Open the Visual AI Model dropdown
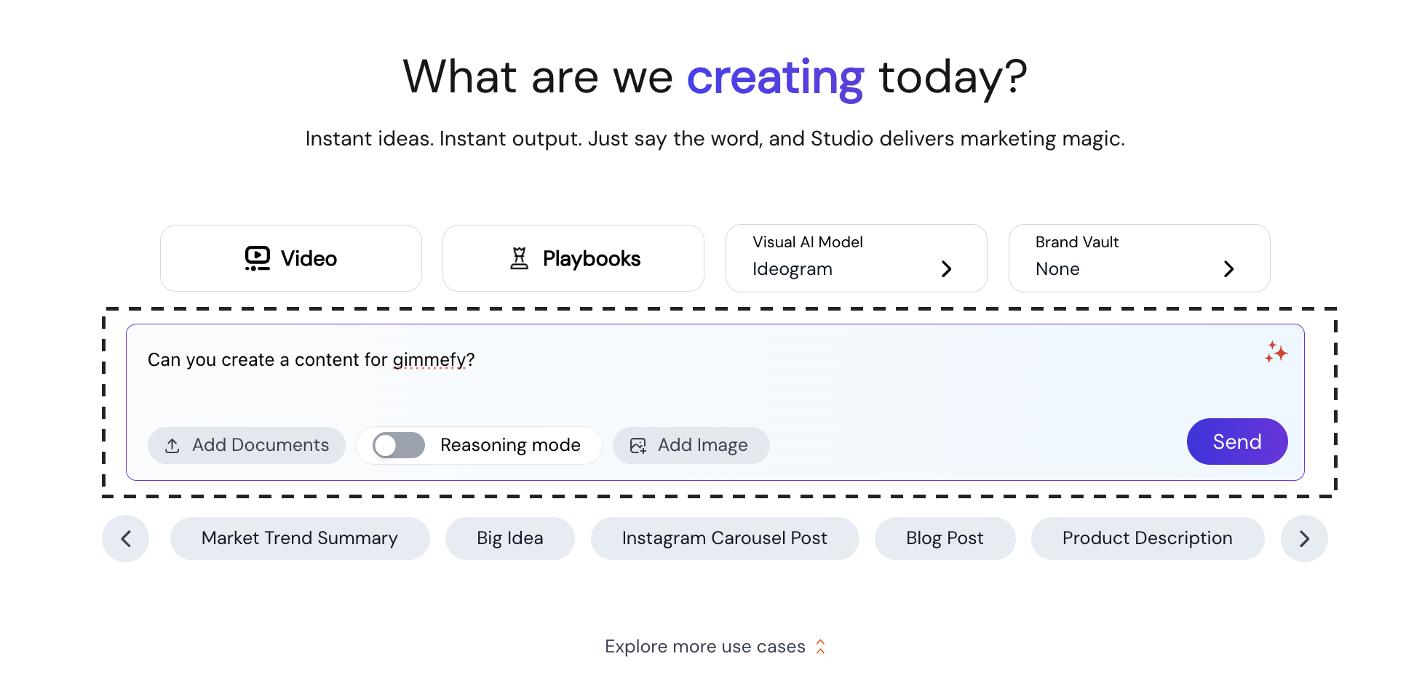 pos(856,258)
